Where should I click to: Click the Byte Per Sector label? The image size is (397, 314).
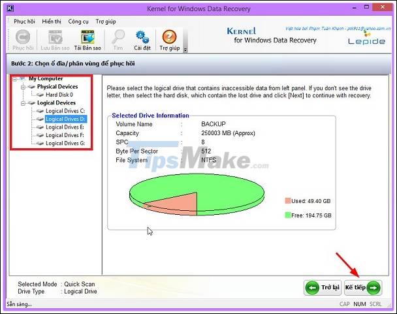(136, 151)
